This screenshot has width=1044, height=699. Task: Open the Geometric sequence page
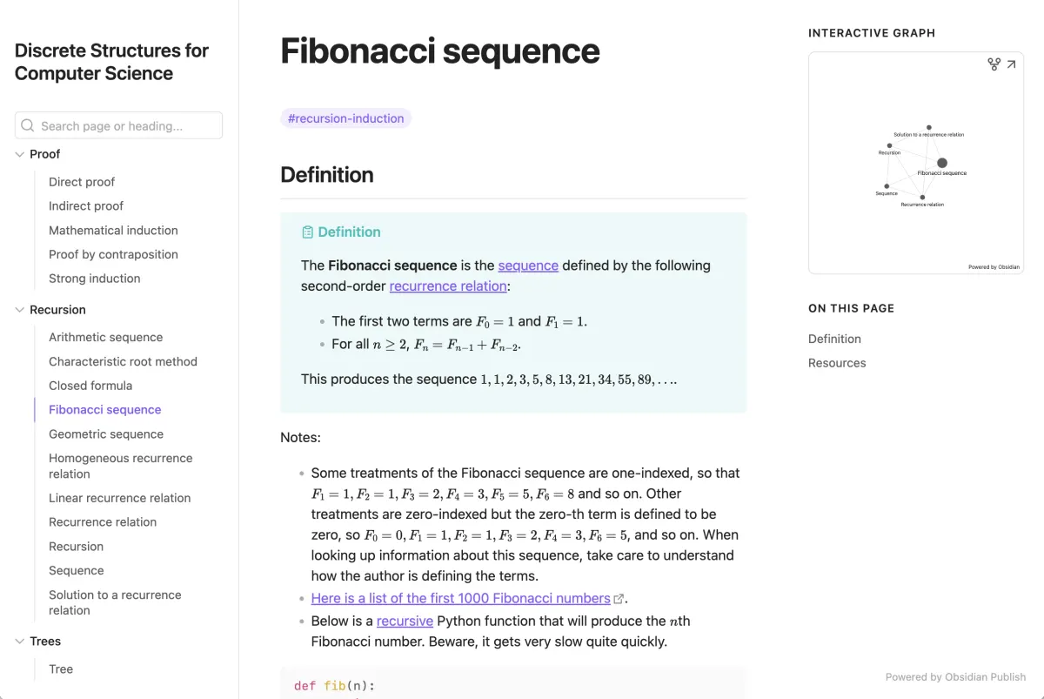106,434
